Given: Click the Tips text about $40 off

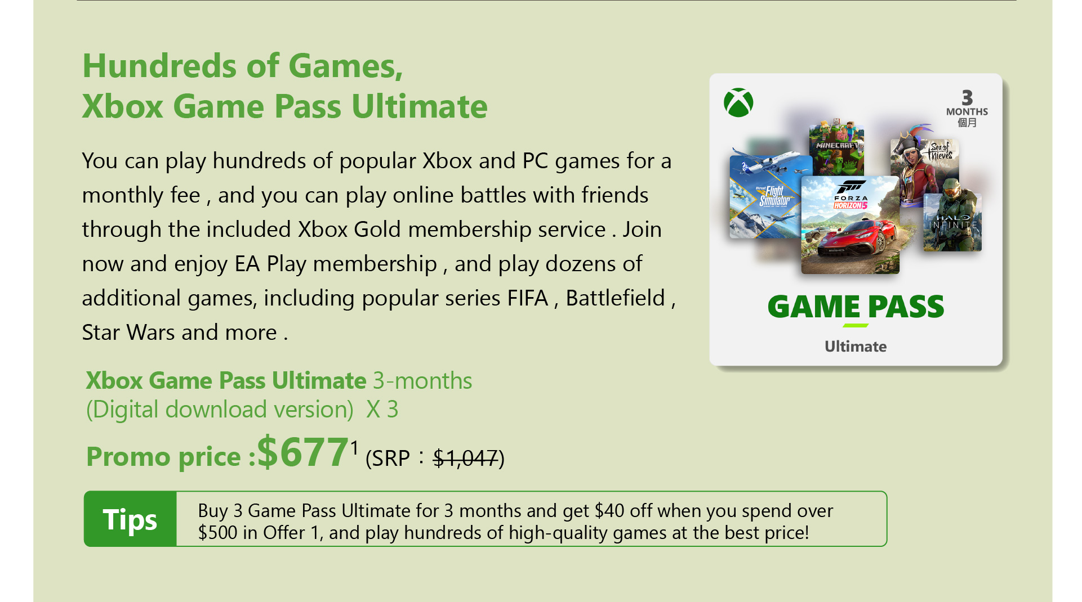Looking at the screenshot, I should pos(515,522).
